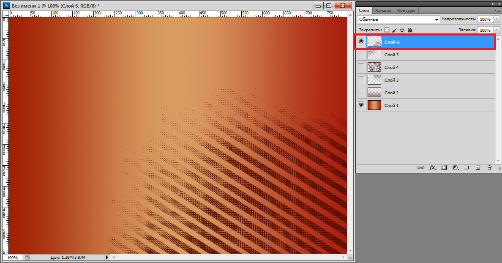The height and width of the screenshot is (263, 502).
Task: Delete layer with the trash icon
Action: coord(489,167)
